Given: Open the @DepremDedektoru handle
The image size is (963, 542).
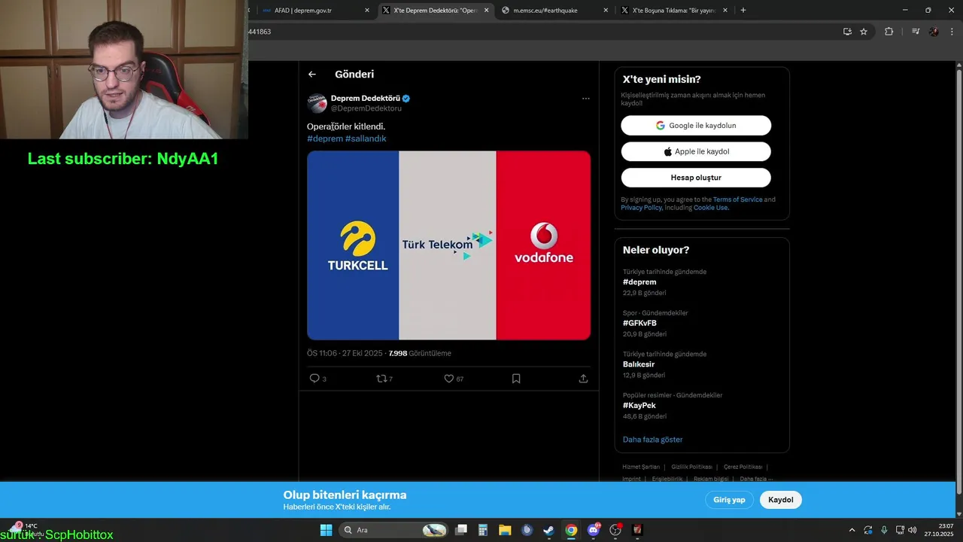Looking at the screenshot, I should (x=366, y=108).
